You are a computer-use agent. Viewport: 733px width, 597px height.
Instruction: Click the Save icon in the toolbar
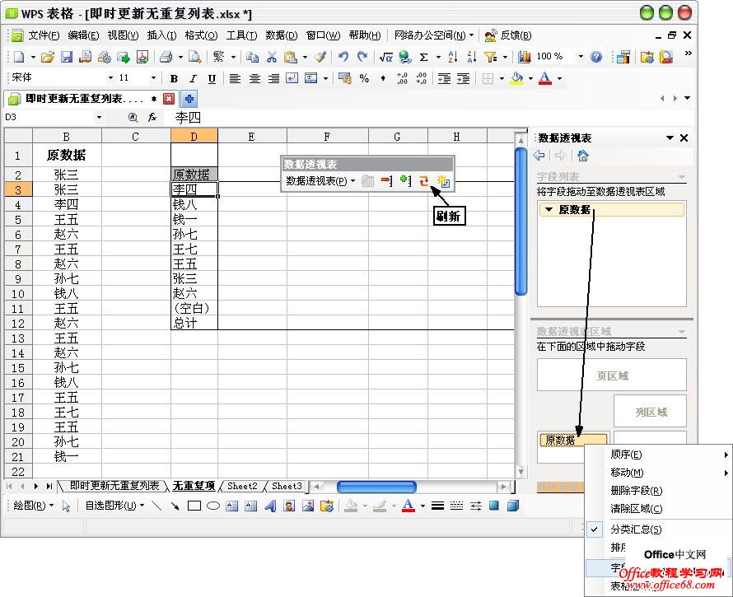point(66,57)
